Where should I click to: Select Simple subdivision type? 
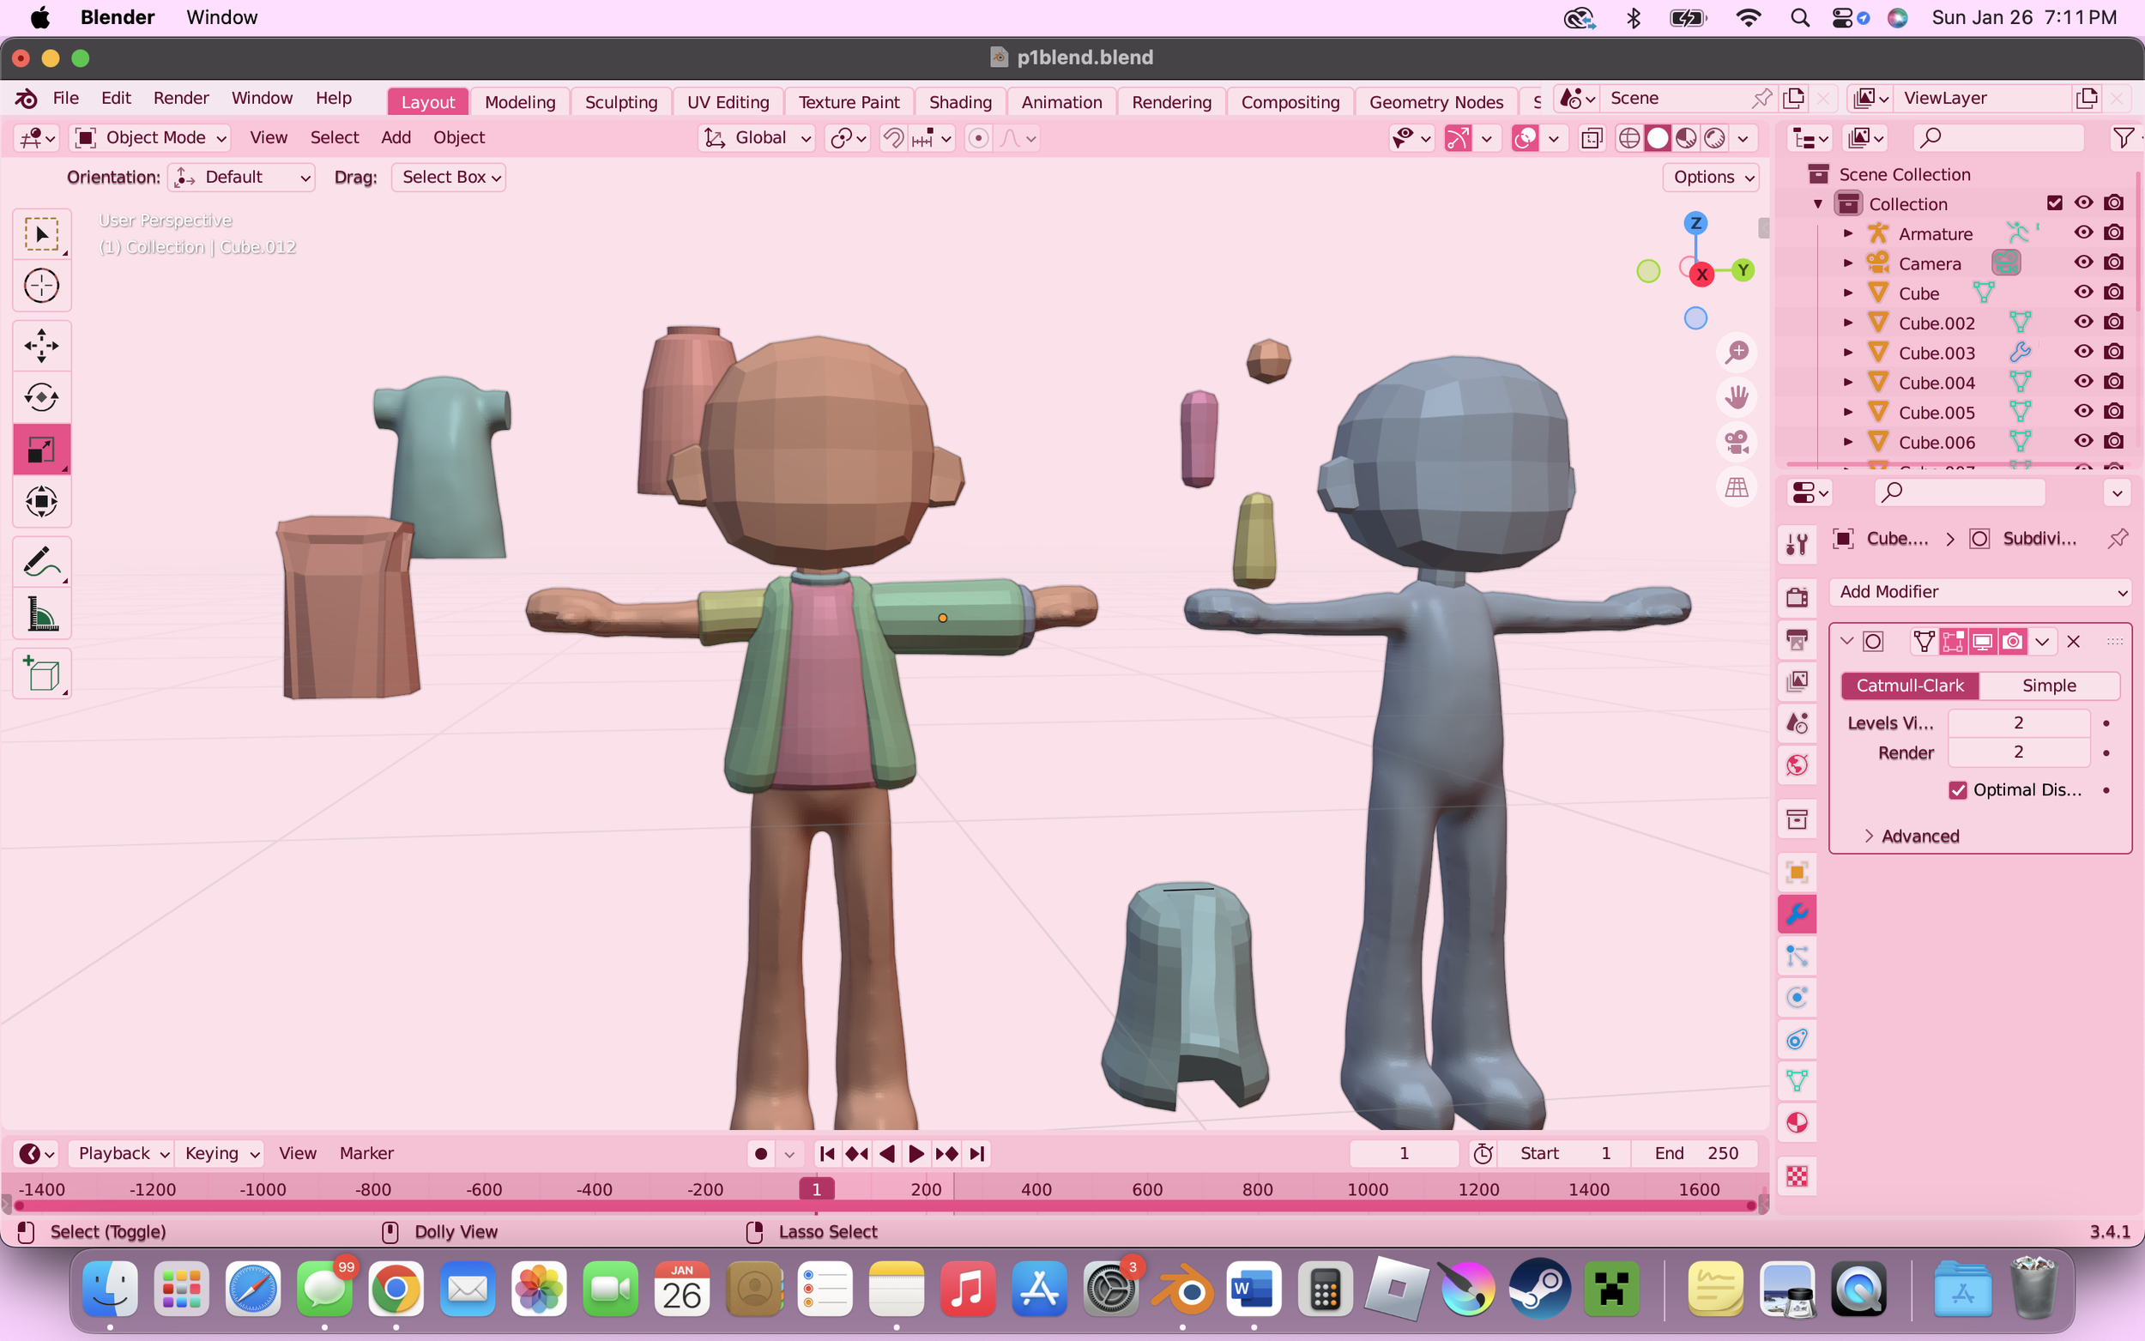coord(2049,686)
